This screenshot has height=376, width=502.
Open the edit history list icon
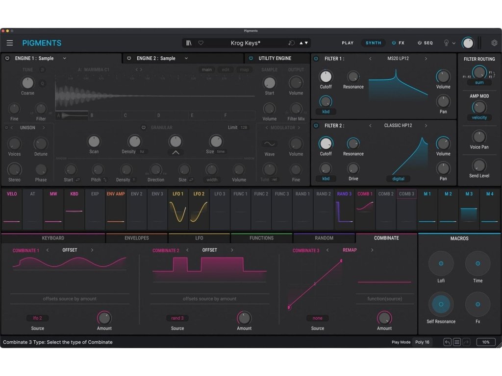(x=457, y=342)
